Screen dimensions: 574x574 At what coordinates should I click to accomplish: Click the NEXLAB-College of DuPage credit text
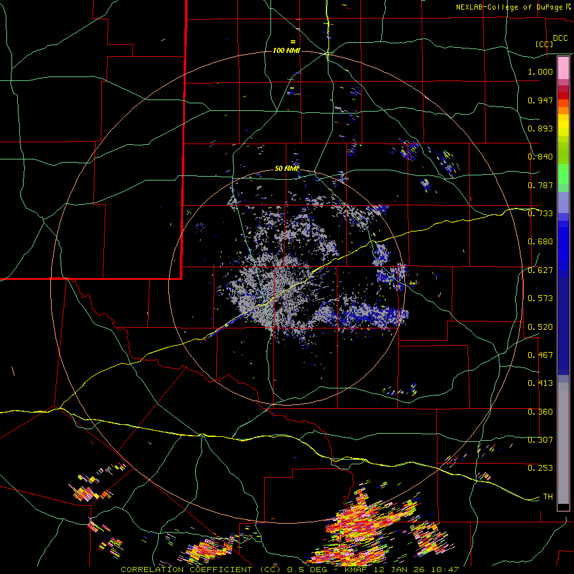coord(509,7)
